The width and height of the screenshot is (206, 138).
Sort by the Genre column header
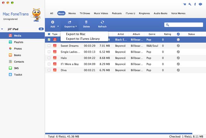pos(152,34)
